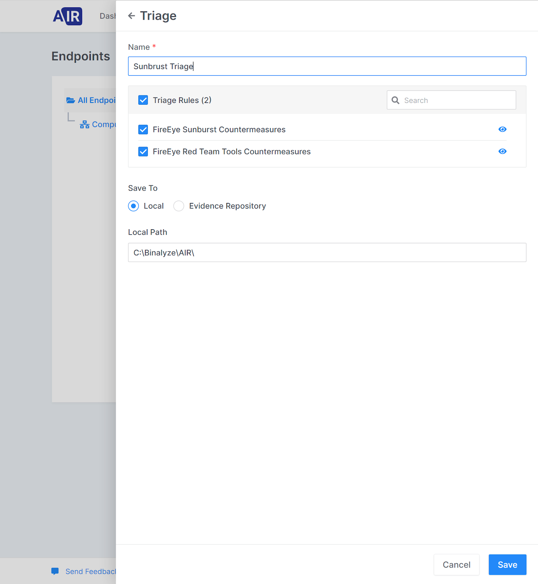Click the Name input field
The width and height of the screenshot is (538, 584).
[x=327, y=66]
